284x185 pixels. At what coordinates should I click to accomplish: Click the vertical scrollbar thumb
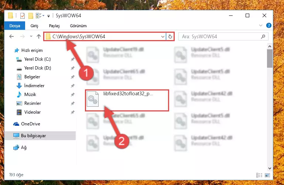[x=270, y=58]
